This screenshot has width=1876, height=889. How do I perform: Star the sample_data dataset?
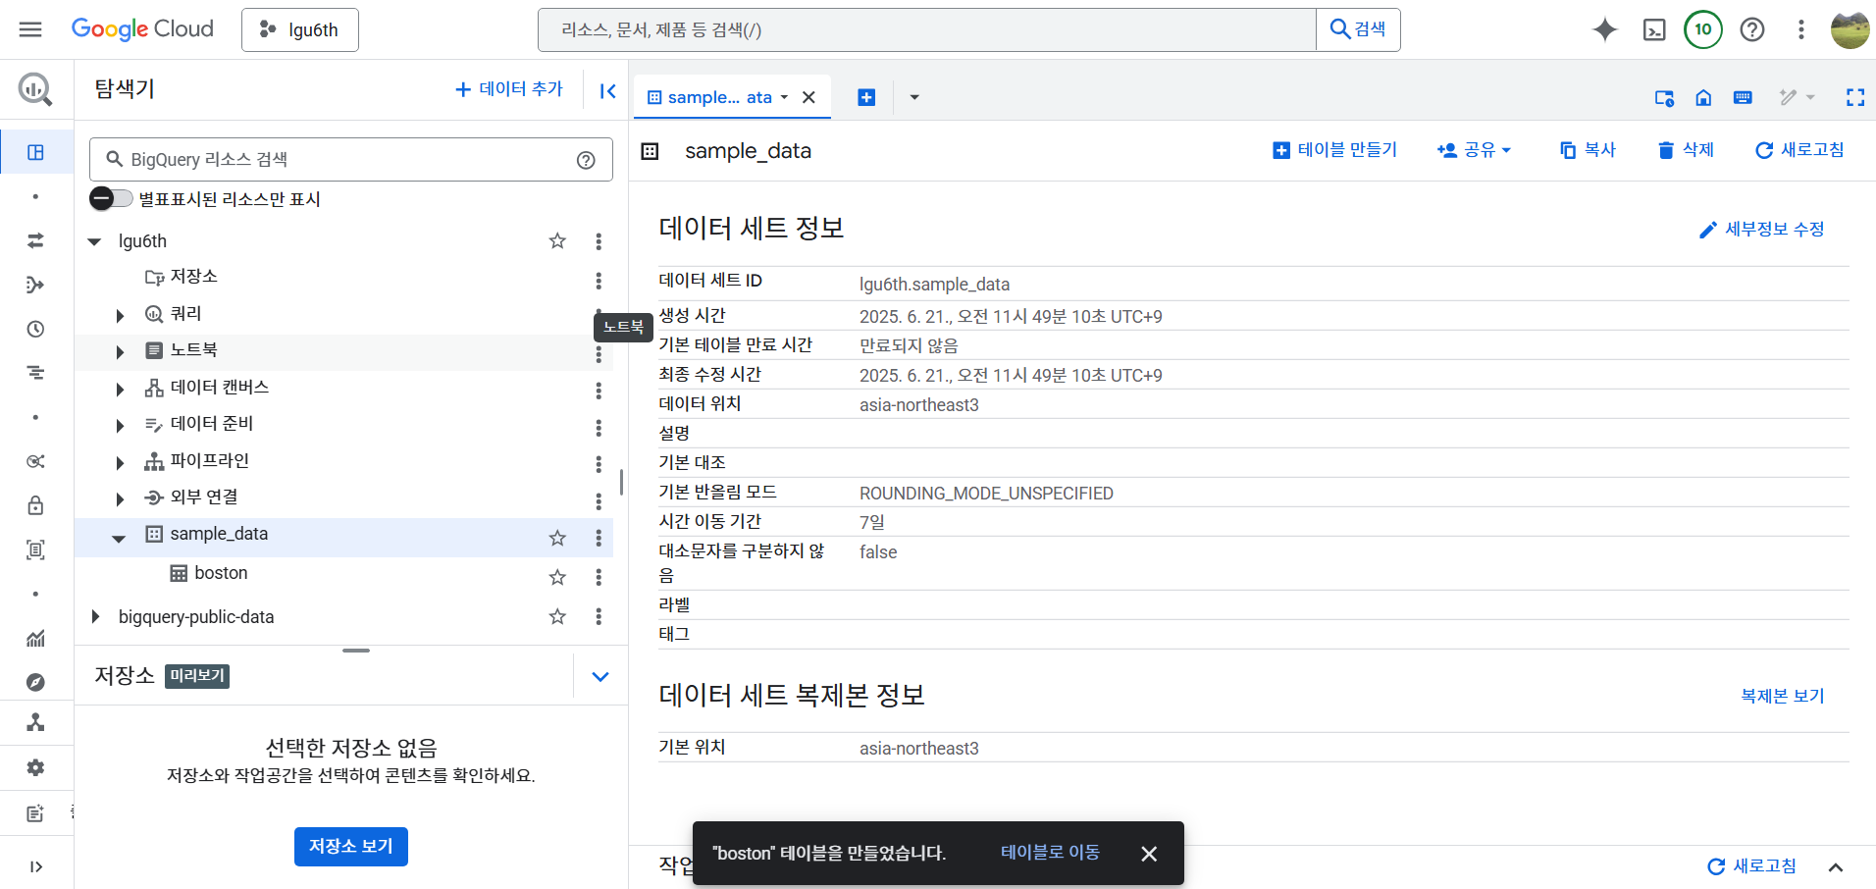point(557,538)
